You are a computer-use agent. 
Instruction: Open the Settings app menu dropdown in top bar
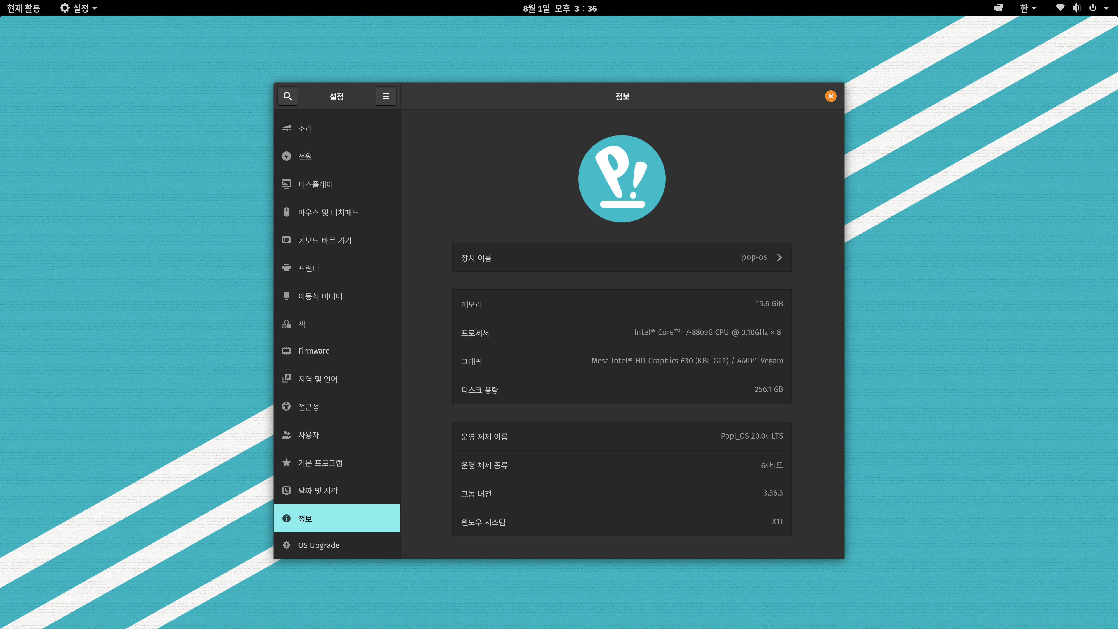coord(79,8)
